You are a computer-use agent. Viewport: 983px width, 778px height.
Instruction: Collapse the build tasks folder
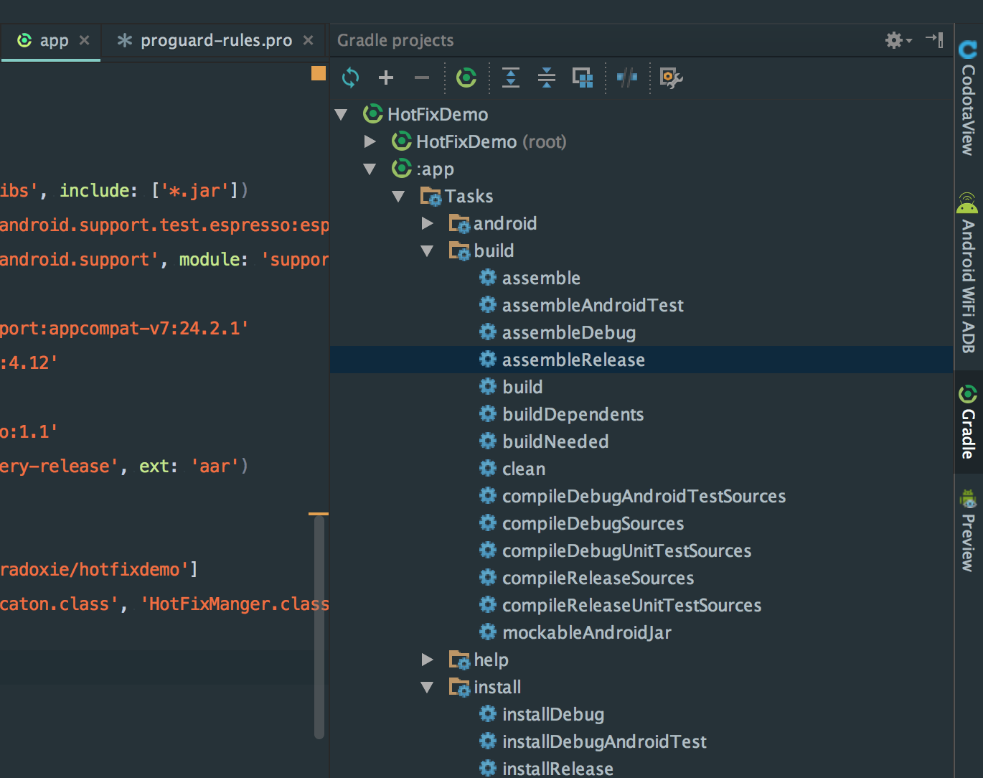coord(428,250)
